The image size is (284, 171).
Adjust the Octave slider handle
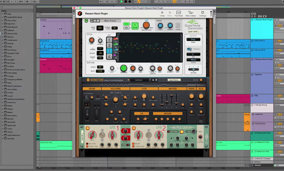pyautogui.click(x=193, y=69)
